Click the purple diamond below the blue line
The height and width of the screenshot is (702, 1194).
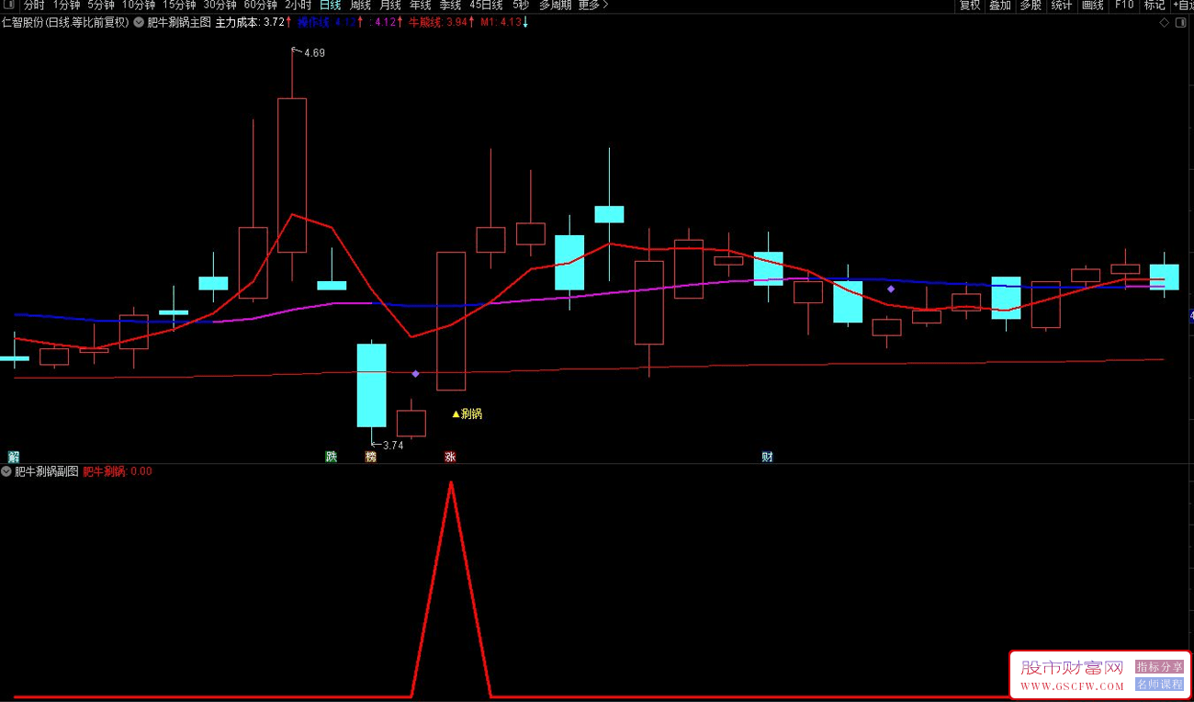pyautogui.click(x=891, y=289)
